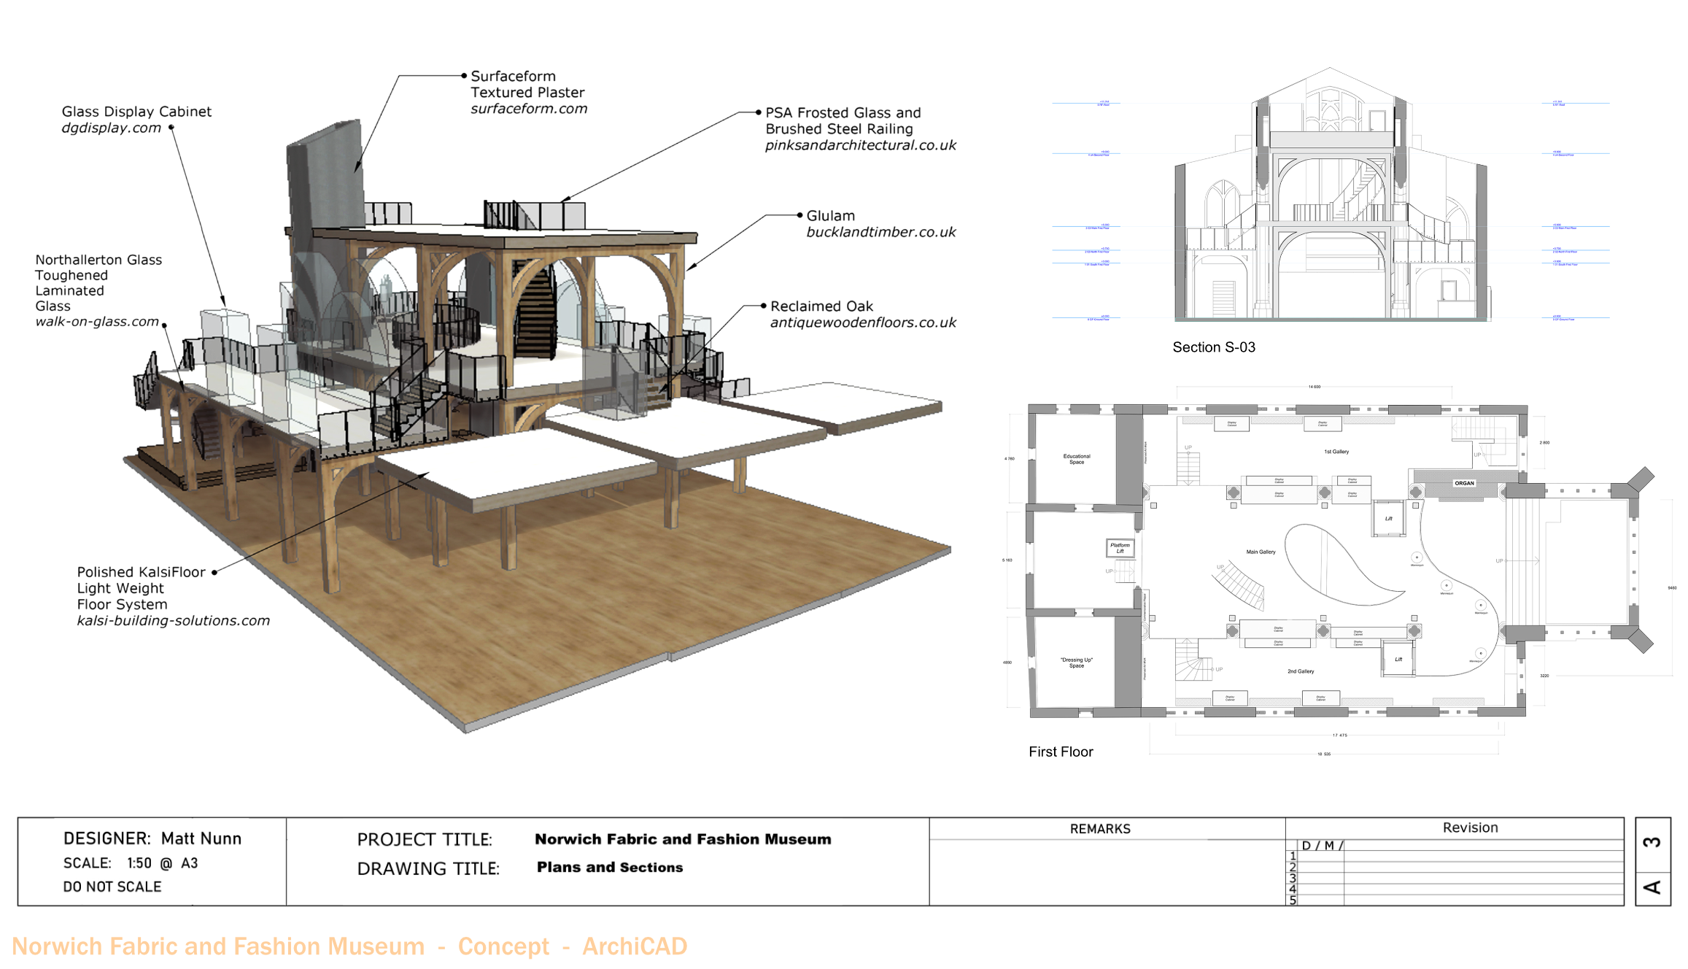This screenshot has width=1688, height=969.
Task: Click the REMARKS field header
Action: [x=1099, y=829]
